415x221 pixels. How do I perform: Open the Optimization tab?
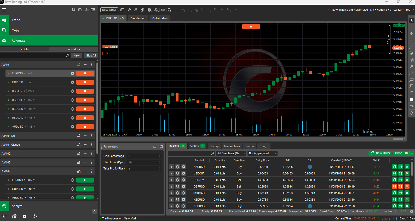160,18
